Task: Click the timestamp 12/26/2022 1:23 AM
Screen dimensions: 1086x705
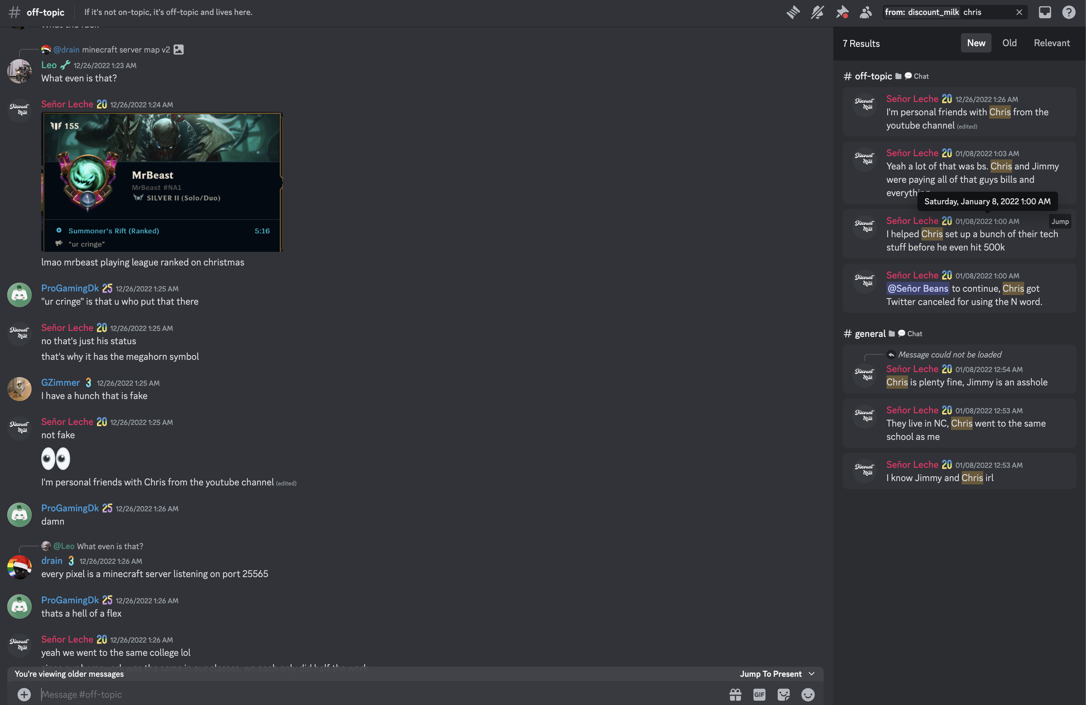Action: 105,66
